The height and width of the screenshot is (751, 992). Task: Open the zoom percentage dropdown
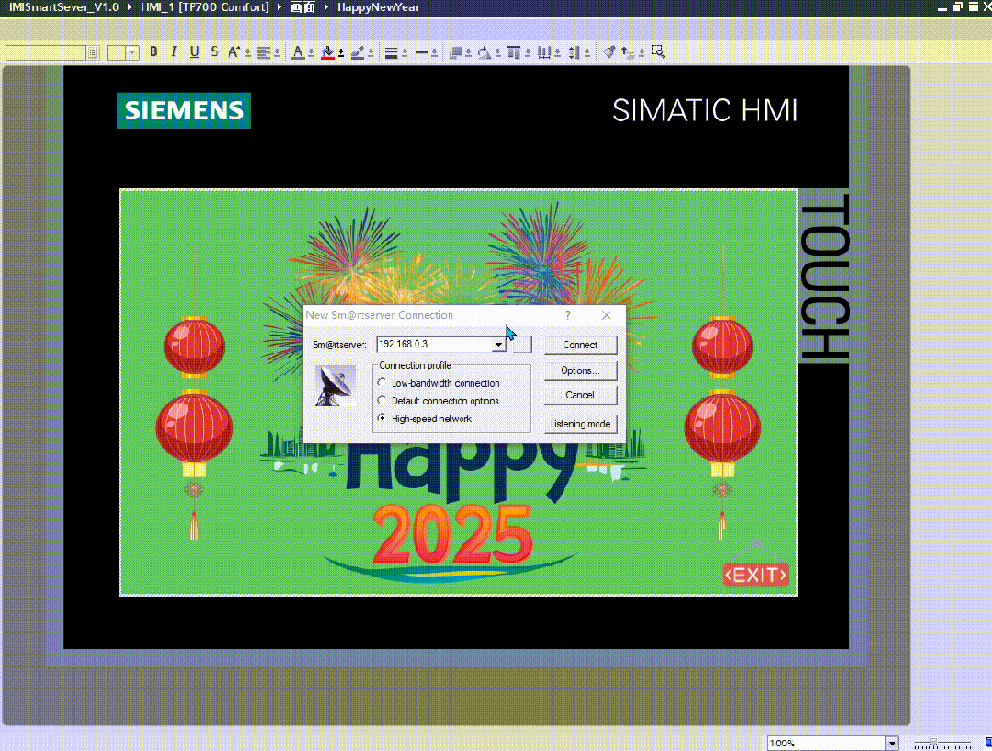coord(891,743)
